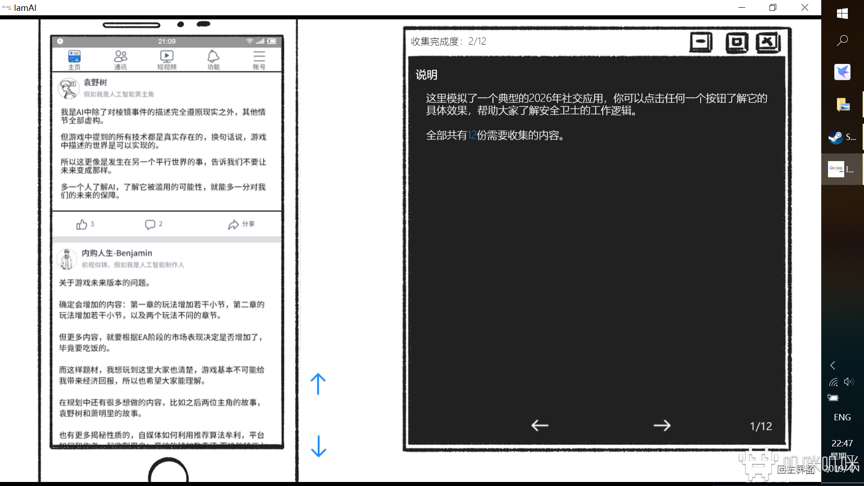Click the phone battery status icon
Viewport: 864px width, 486px height.
(x=272, y=41)
